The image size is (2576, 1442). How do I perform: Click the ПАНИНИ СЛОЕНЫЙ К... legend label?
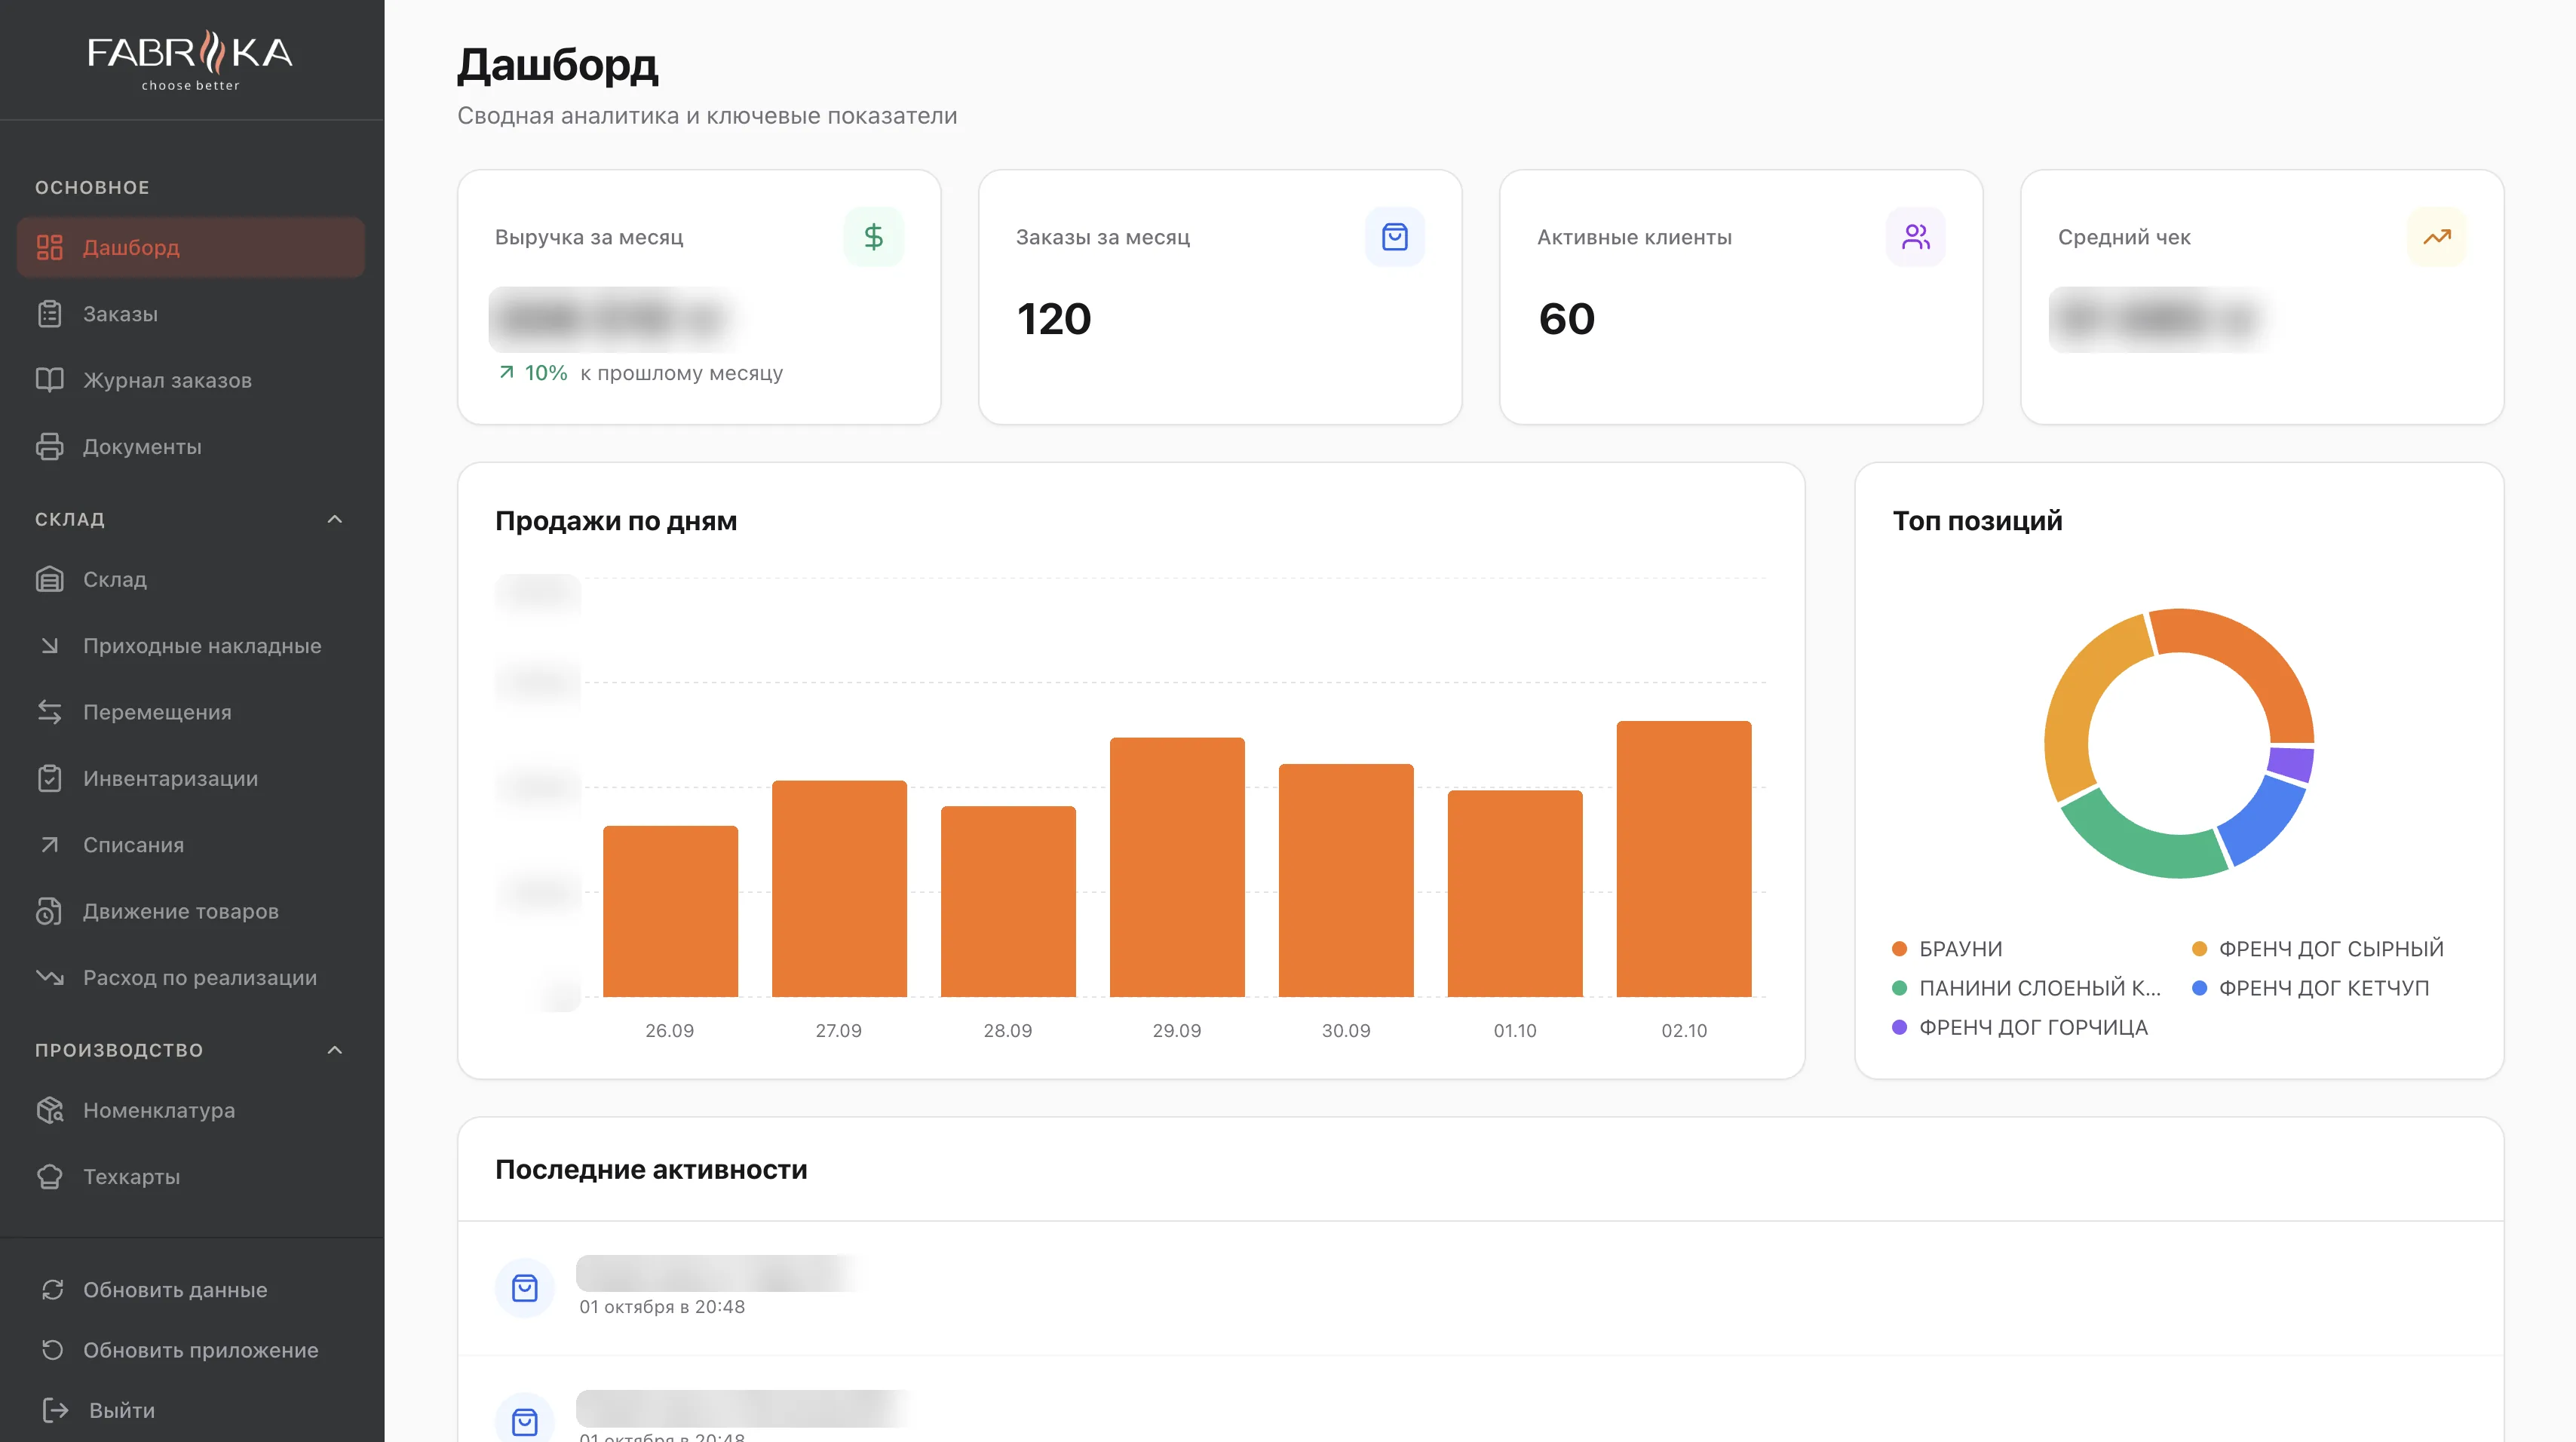pyautogui.click(x=2040, y=988)
